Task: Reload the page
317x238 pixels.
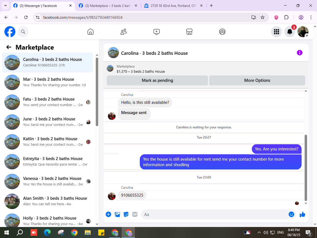Action: 26,17
